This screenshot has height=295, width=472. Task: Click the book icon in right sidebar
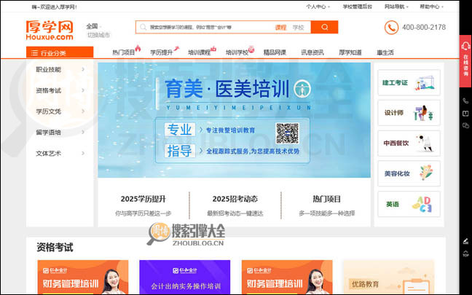[x=465, y=114]
